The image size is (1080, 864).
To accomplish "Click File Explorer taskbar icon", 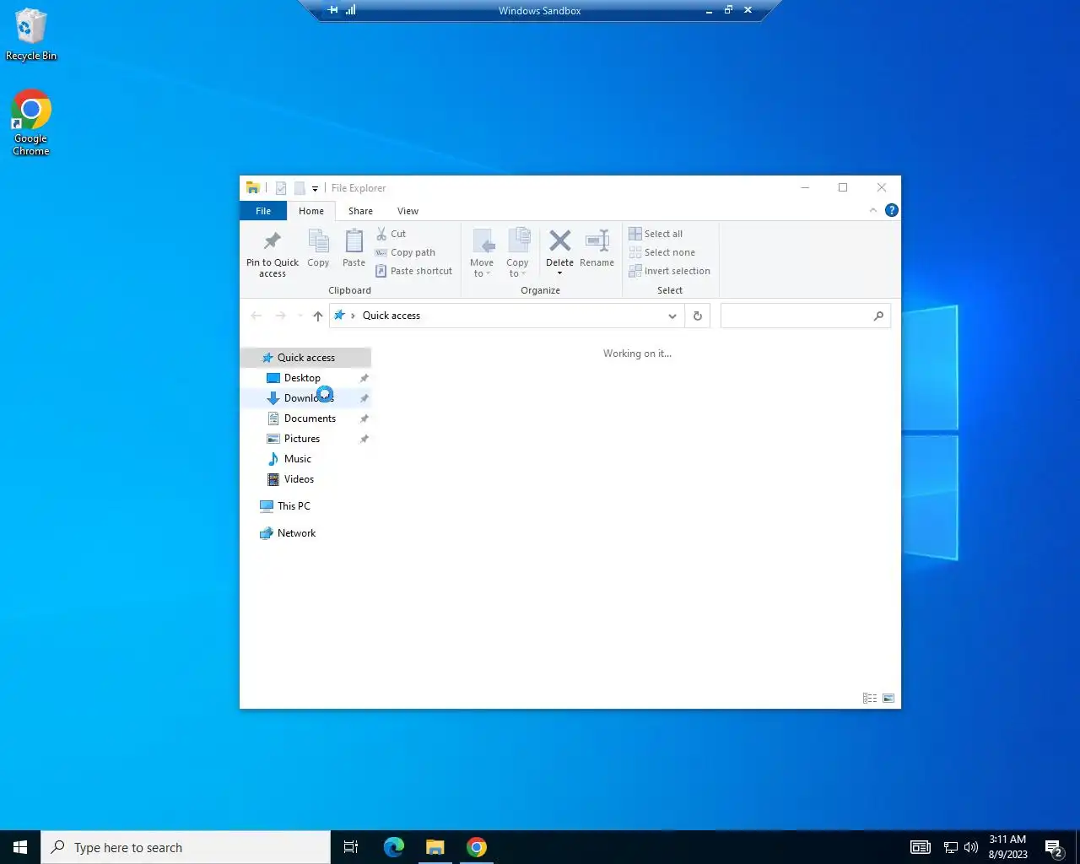I will [435, 847].
